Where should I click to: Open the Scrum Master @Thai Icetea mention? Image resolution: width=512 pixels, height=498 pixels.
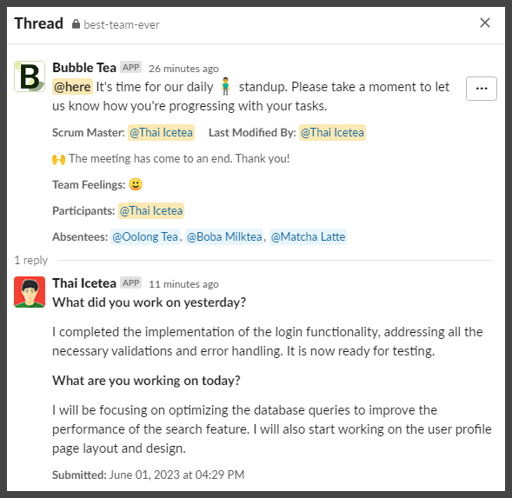[161, 133]
